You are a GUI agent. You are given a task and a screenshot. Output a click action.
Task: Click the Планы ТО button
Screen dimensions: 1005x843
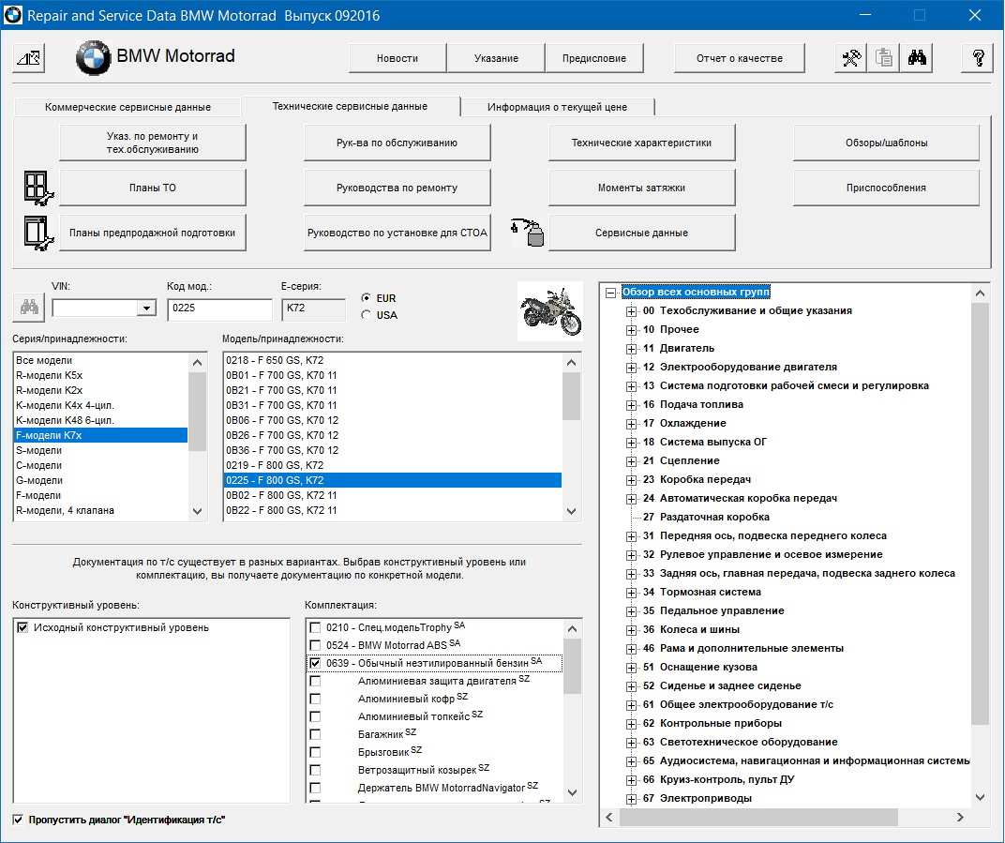click(153, 188)
